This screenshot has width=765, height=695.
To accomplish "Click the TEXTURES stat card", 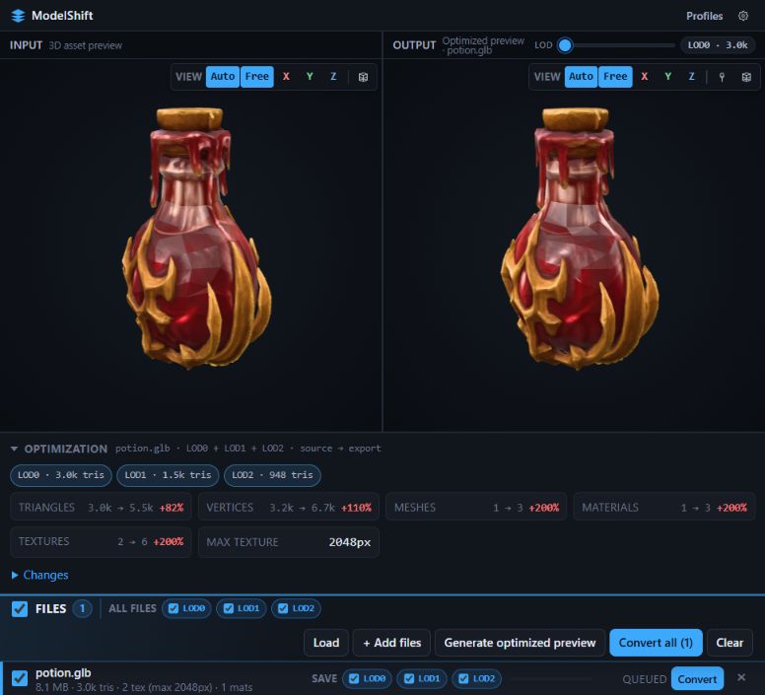I will [101, 542].
